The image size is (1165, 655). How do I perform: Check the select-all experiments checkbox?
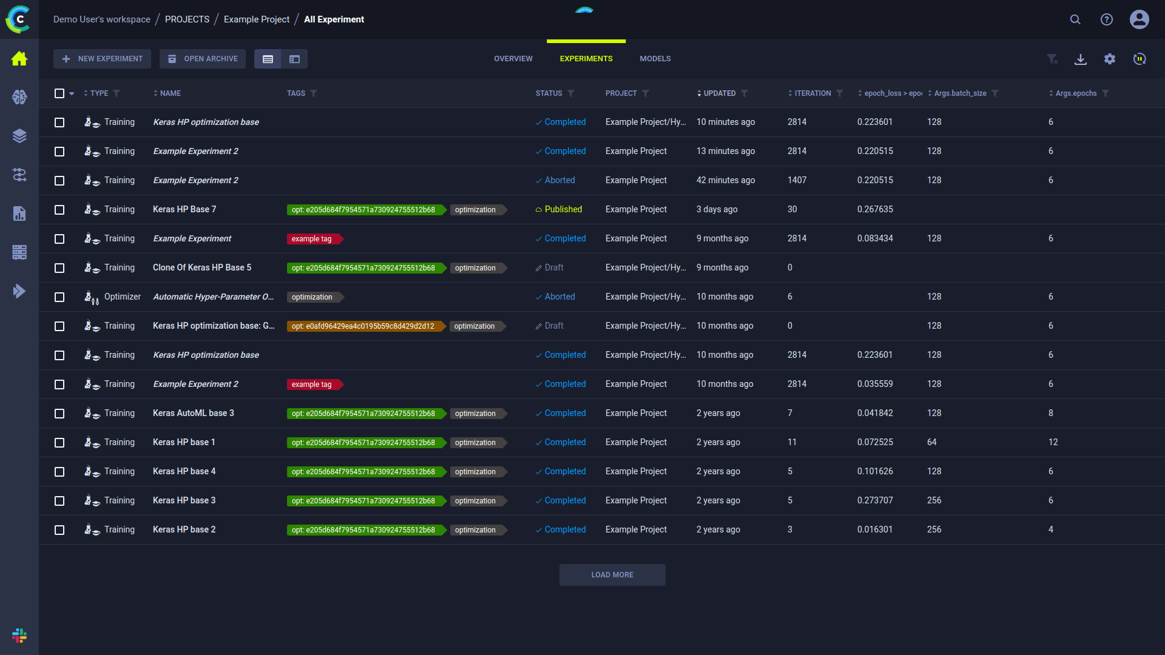click(59, 93)
